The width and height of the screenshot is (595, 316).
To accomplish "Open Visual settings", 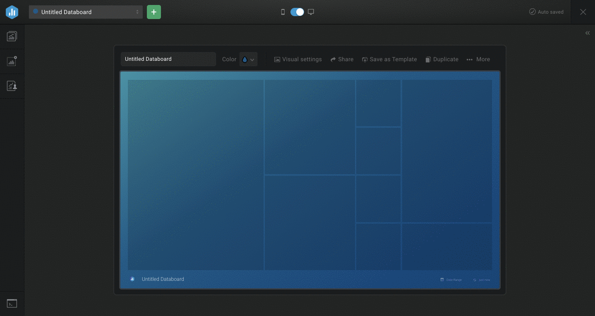I will 298,60.
